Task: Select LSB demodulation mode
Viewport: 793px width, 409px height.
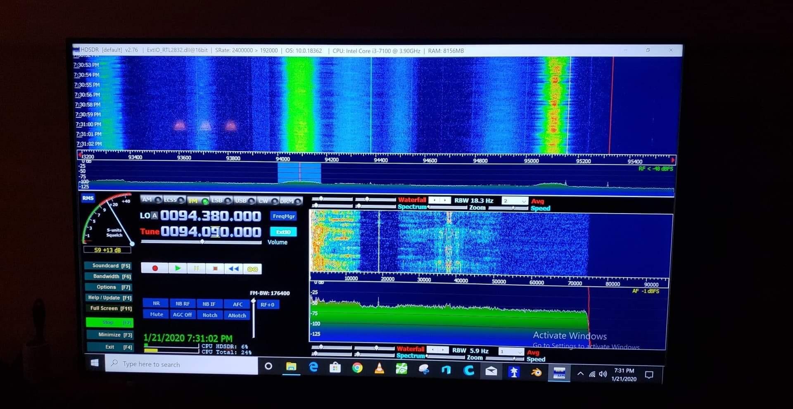Action: pyautogui.click(x=221, y=201)
